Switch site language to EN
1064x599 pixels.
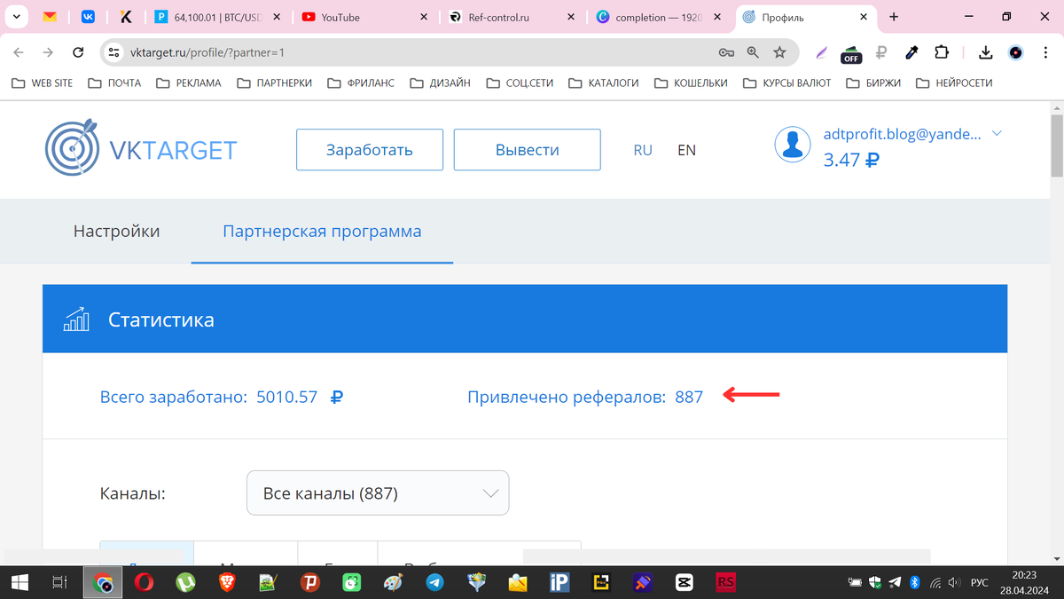click(686, 150)
